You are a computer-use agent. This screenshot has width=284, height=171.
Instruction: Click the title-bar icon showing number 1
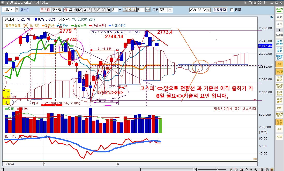pos(246,3)
